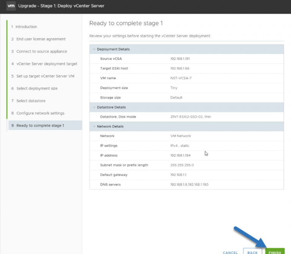This screenshot has width=291, height=254.
Task: Click the VM name label
Action: [108, 78]
